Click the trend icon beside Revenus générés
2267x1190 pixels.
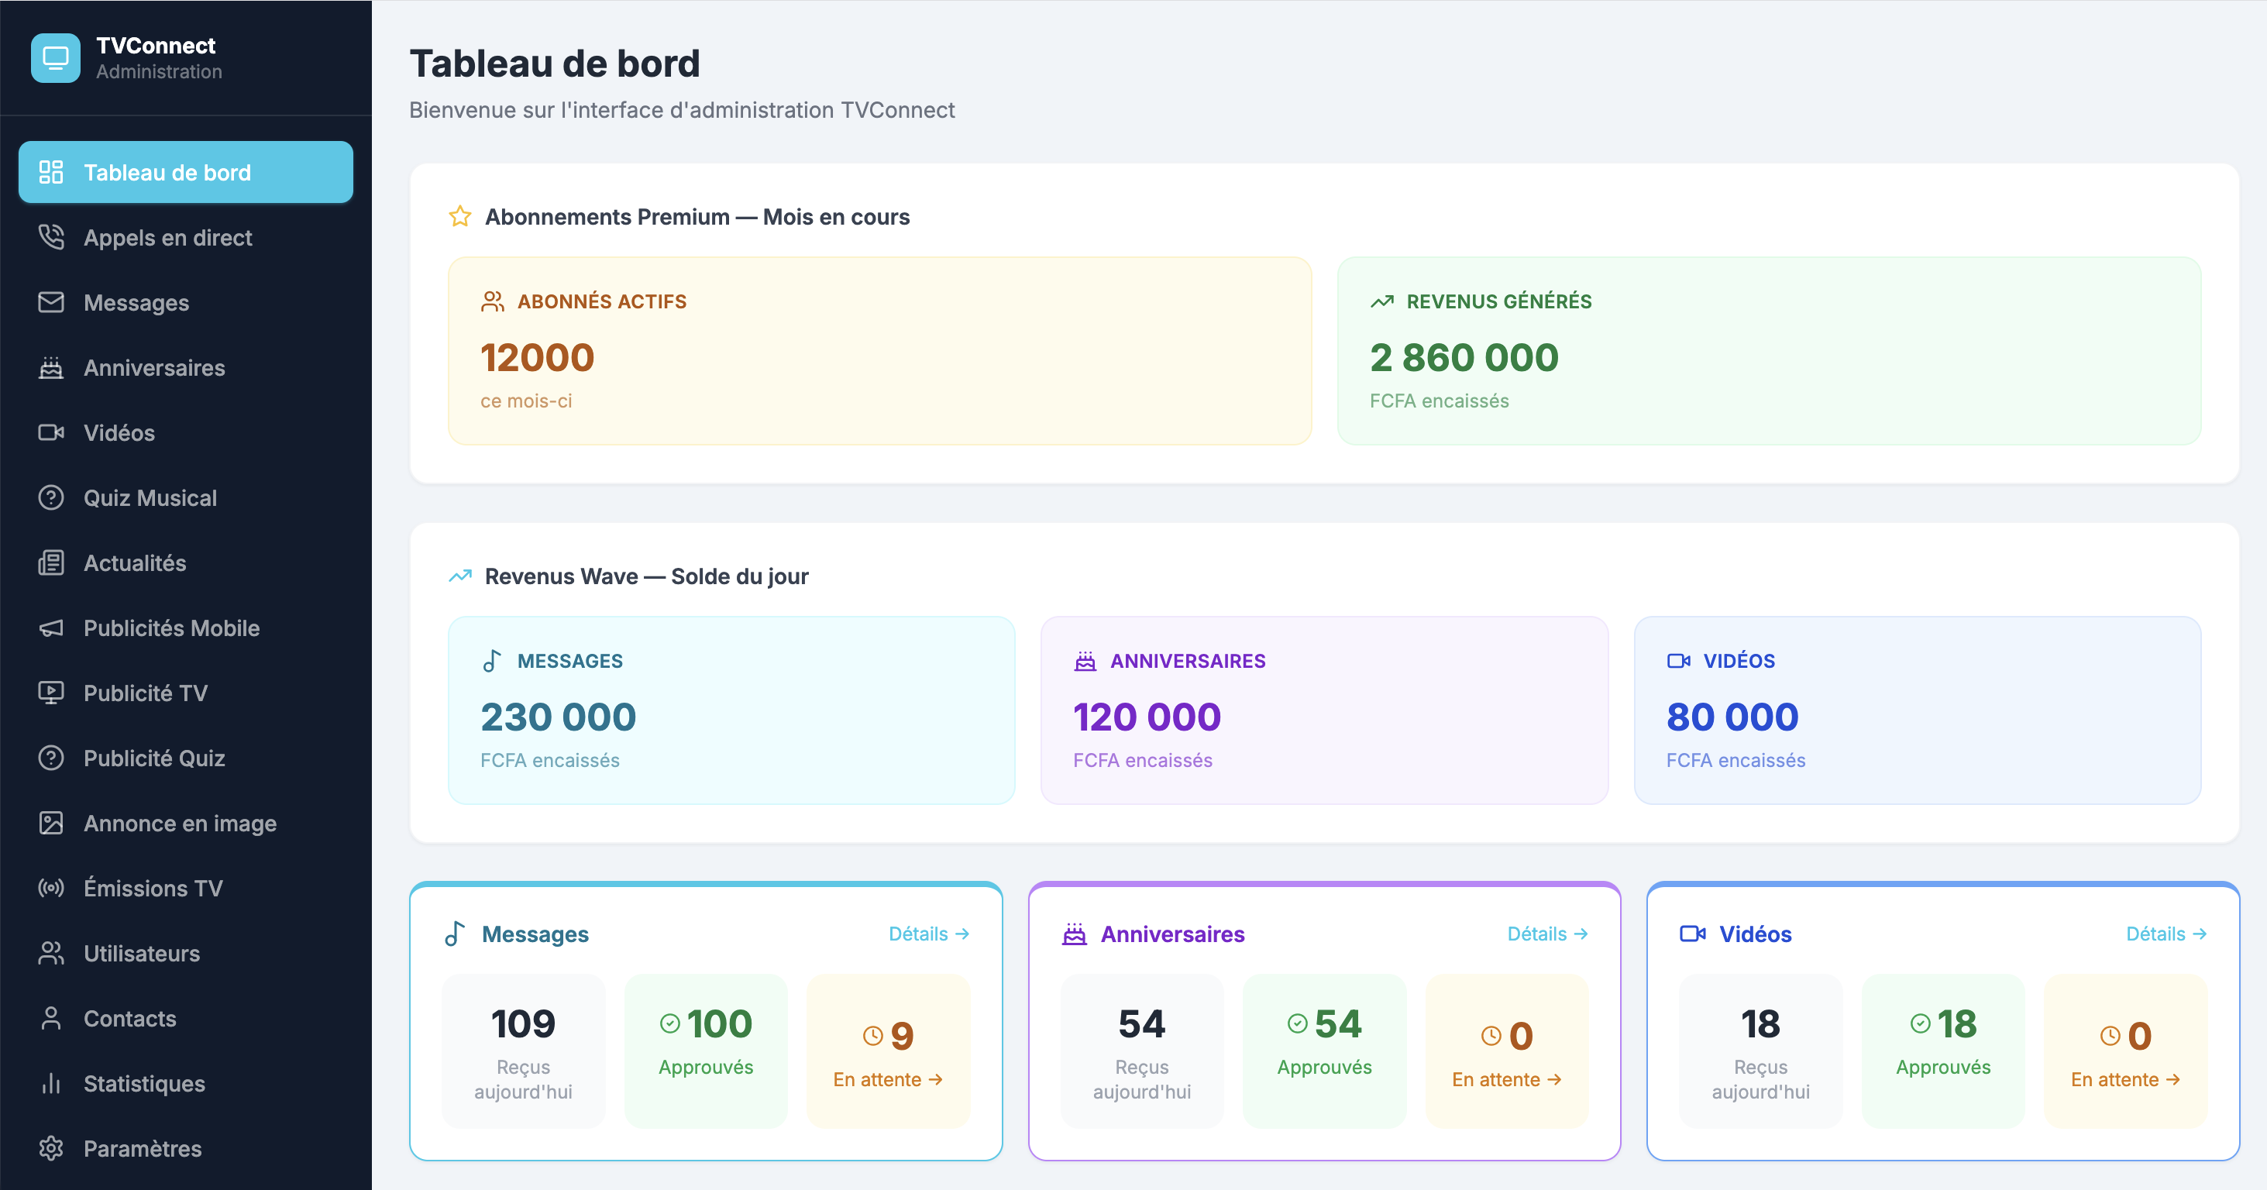coord(1381,302)
